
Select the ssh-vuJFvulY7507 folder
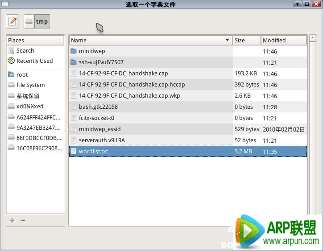[x=188, y=62]
